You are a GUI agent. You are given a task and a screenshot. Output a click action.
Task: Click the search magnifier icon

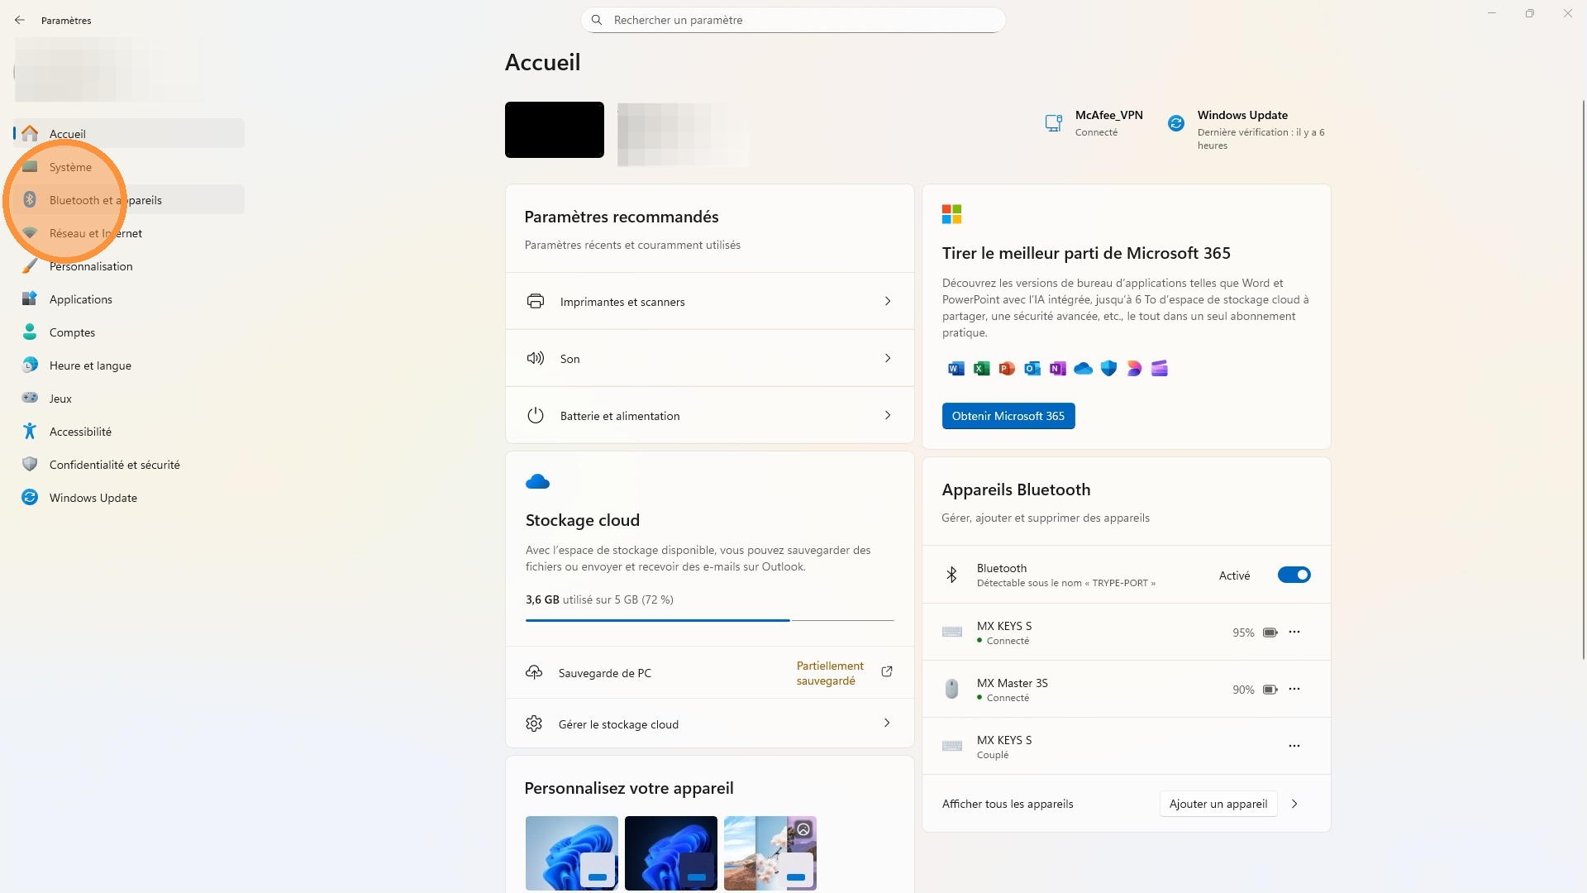pyautogui.click(x=597, y=20)
